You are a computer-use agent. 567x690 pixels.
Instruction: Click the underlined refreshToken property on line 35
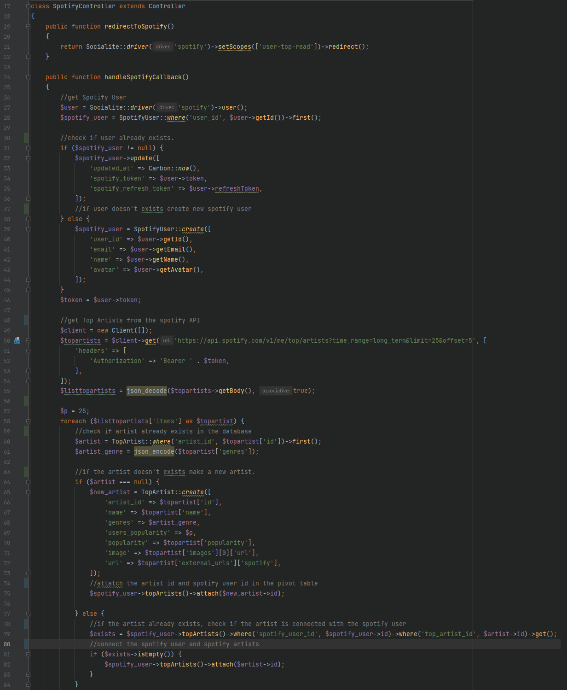coord(237,189)
